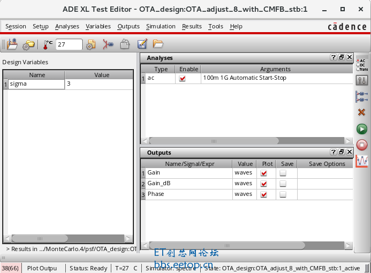Click Design Variables horizontal scrollbar thumb
Viewport: 371px width, 273px height.
point(40,238)
